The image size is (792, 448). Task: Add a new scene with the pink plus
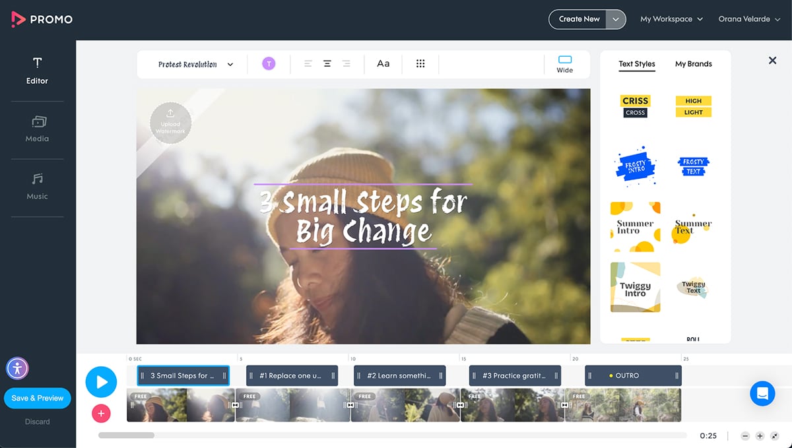pos(101,414)
